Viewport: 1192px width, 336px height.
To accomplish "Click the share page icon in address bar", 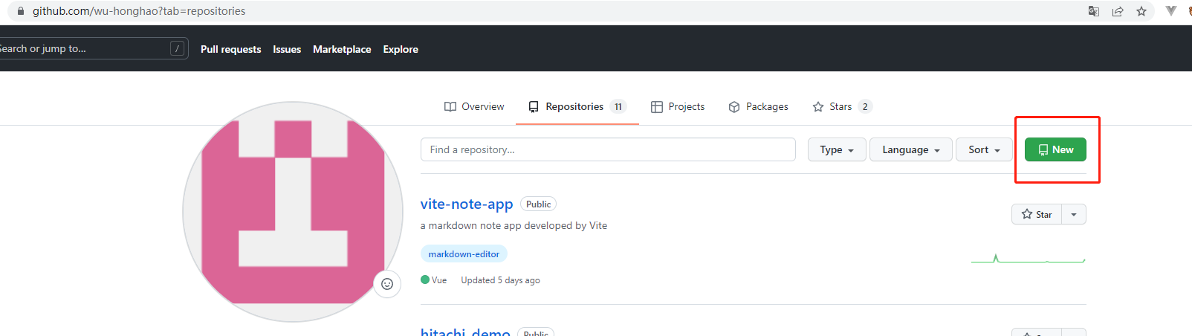I will (1118, 11).
